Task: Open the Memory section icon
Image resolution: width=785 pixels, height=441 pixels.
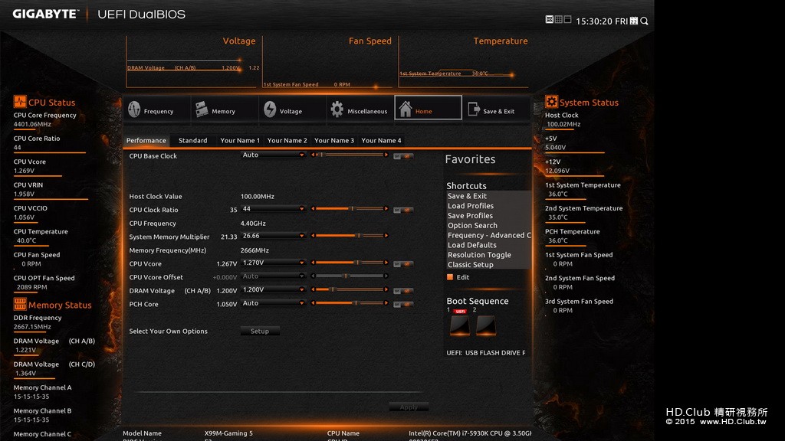Action: click(x=202, y=109)
